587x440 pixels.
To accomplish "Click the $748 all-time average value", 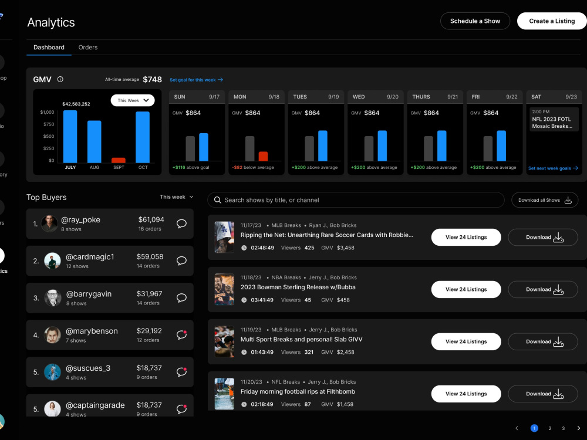I will pyautogui.click(x=153, y=79).
